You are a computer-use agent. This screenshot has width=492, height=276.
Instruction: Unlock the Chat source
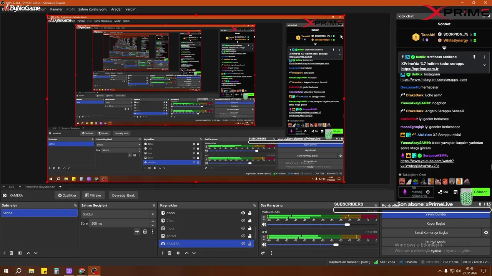250,221
